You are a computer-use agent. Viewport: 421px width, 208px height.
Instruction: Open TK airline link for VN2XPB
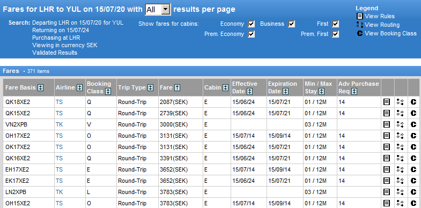[60, 124]
